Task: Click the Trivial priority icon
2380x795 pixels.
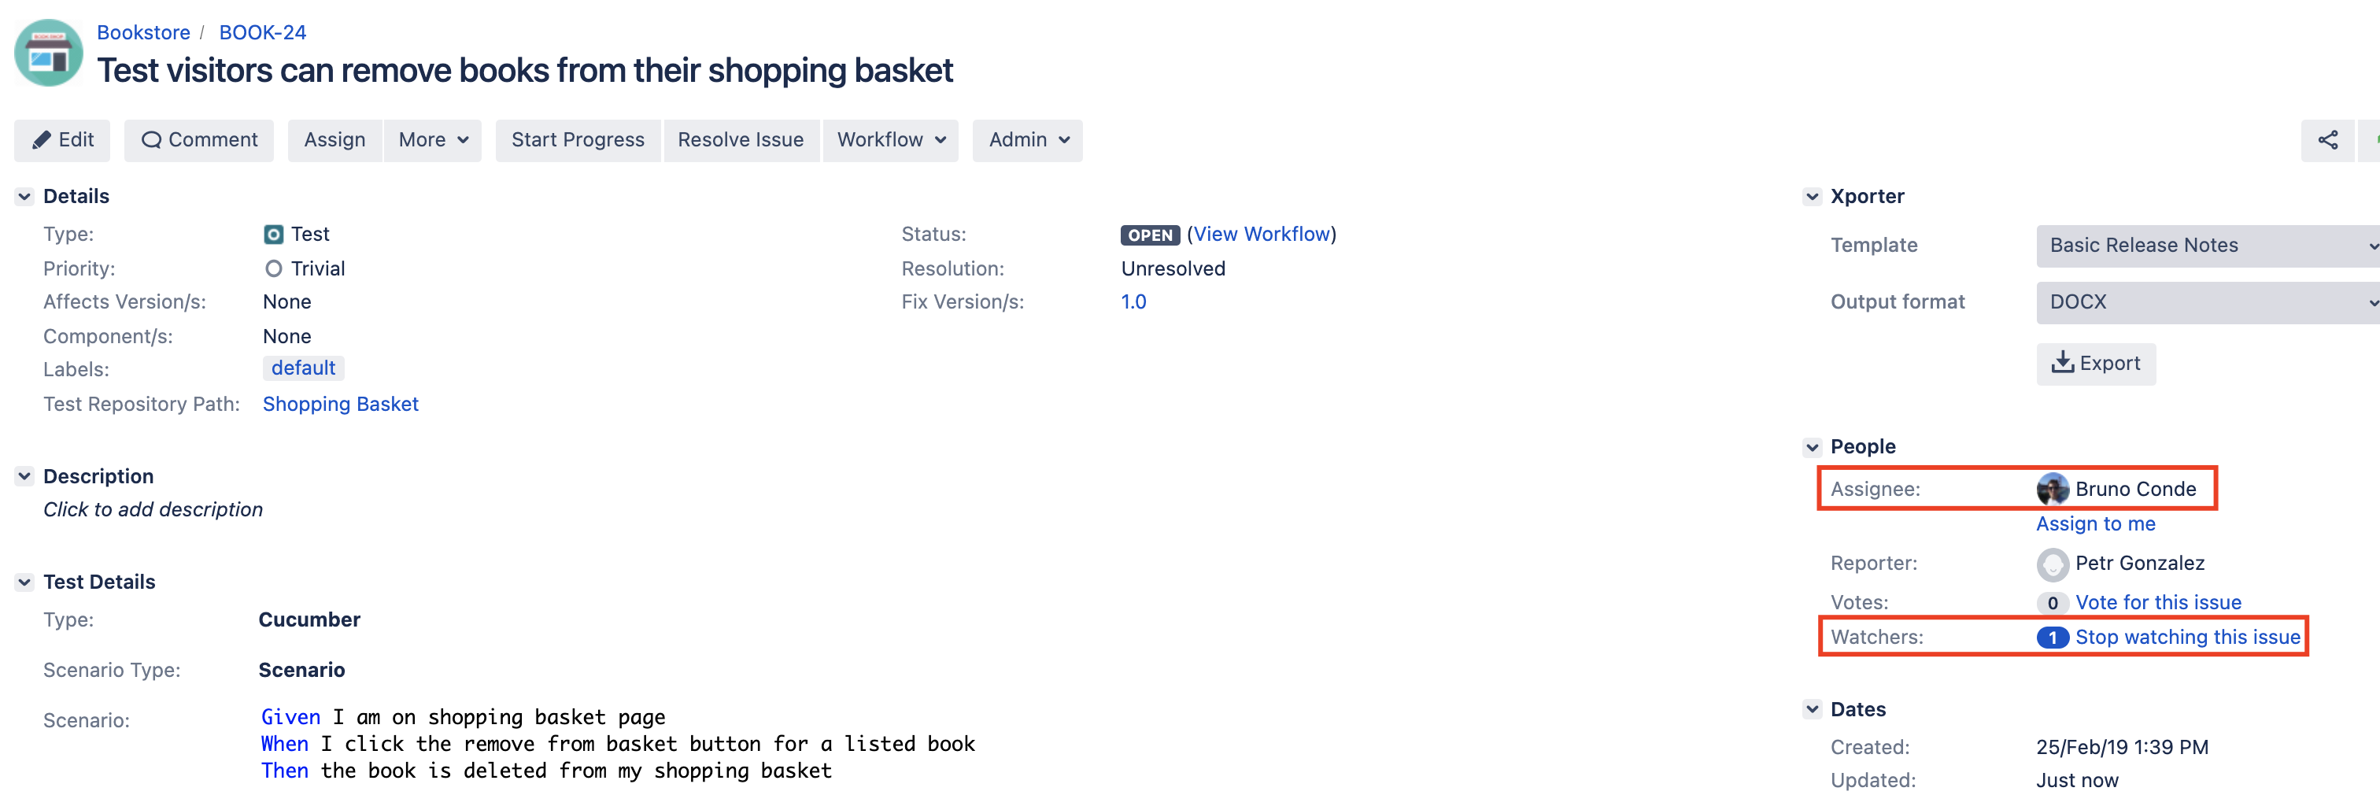Action: pos(273,269)
